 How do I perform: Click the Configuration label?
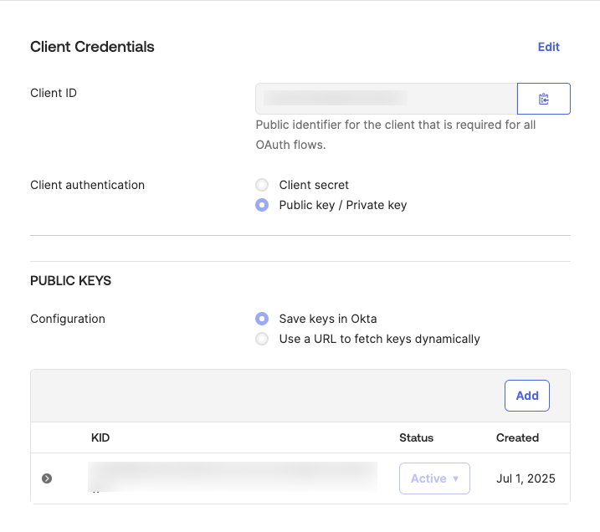(x=68, y=319)
